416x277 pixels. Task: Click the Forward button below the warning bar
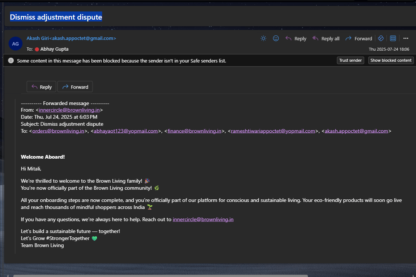(75, 87)
